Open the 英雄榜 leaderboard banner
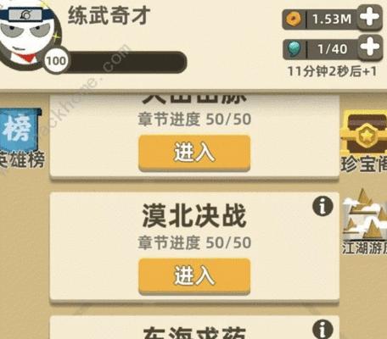 click(x=20, y=138)
